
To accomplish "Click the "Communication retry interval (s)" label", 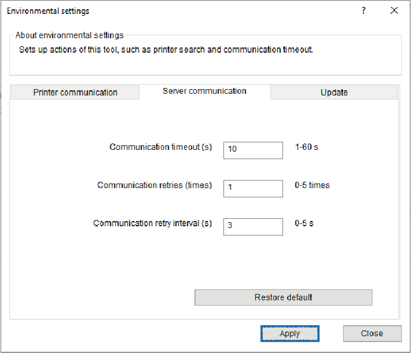I will pyautogui.click(x=153, y=223).
